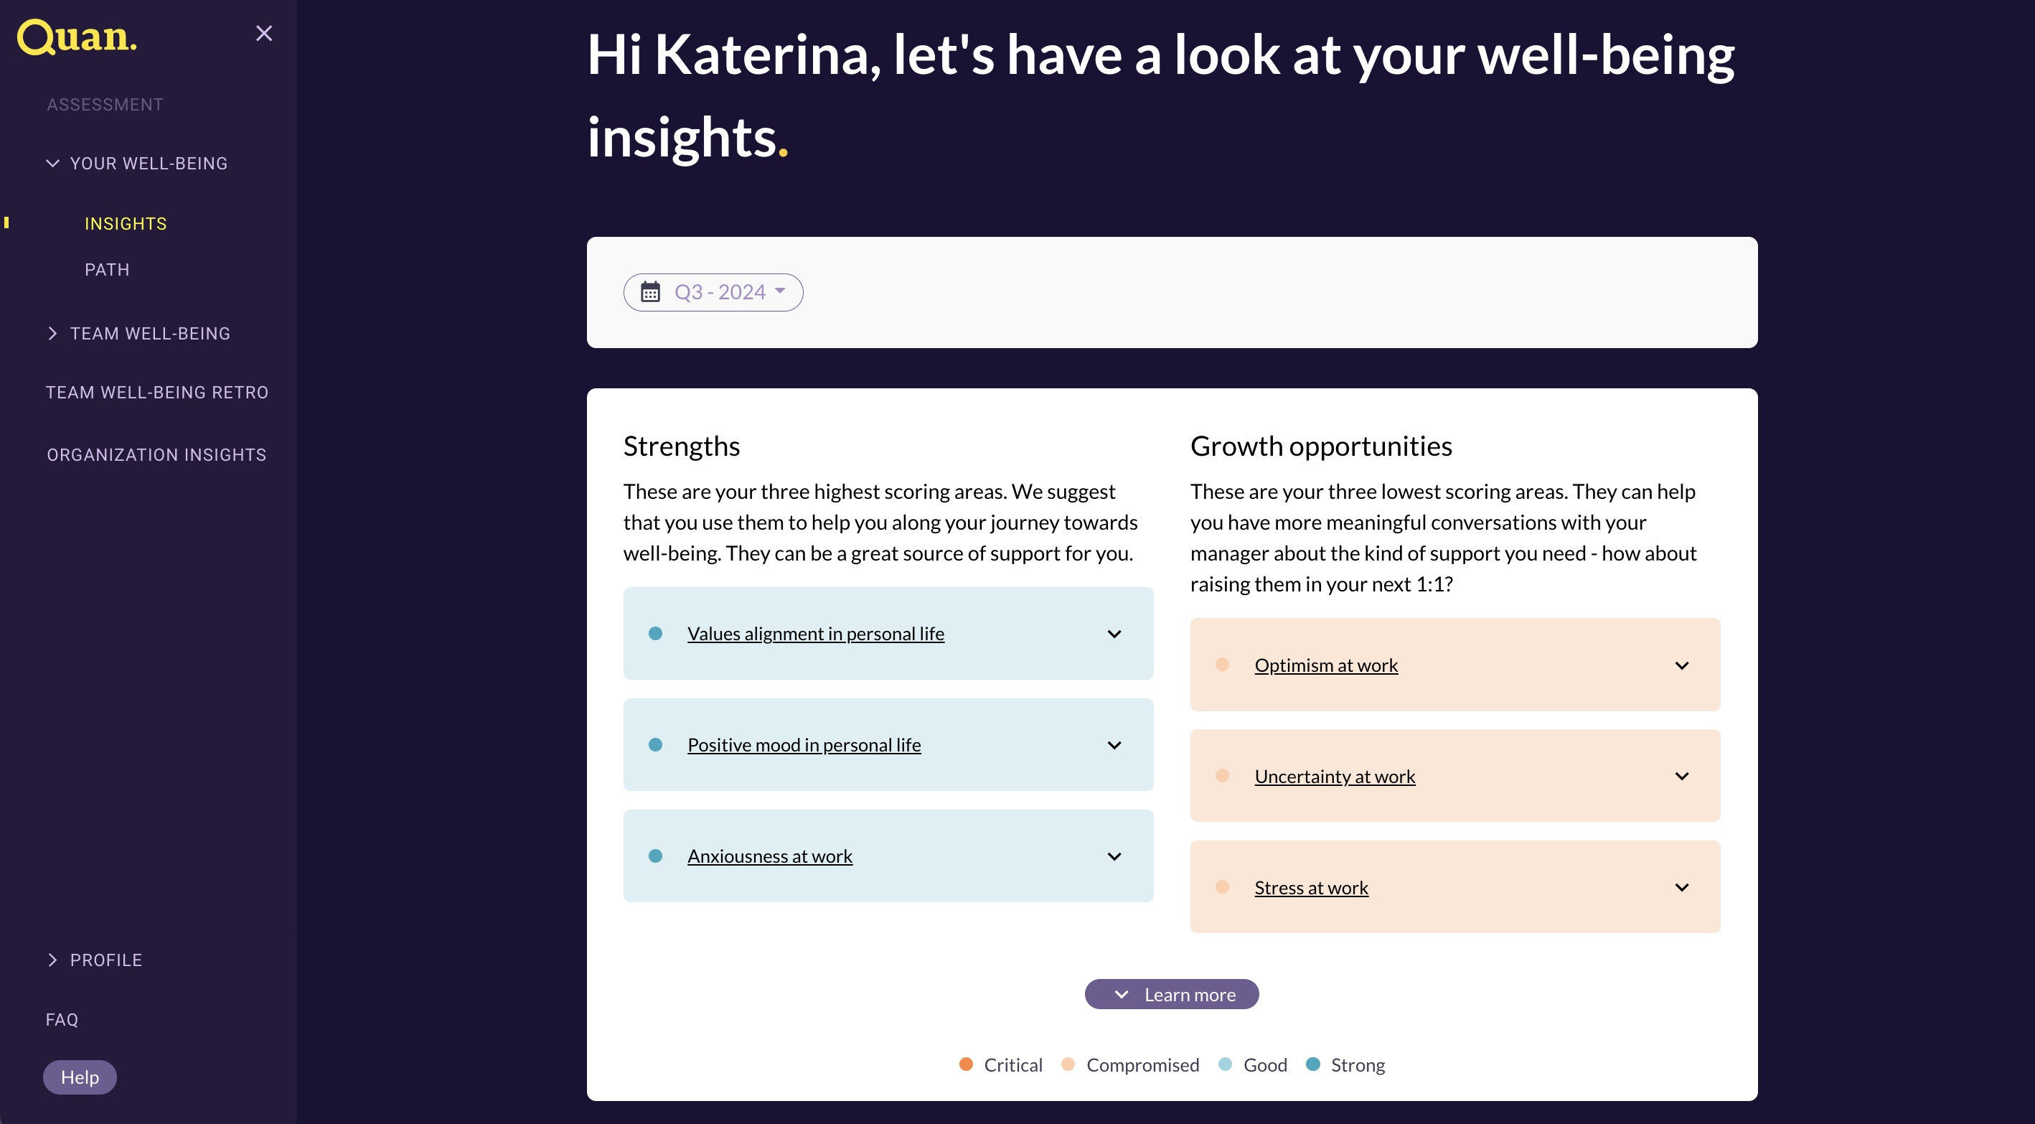Screen dimensions: 2035x1124
Task: Click the chevron icon on Learn more
Action: click(1121, 994)
